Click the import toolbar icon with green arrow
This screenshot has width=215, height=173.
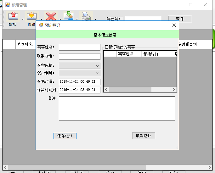pos(69,16)
